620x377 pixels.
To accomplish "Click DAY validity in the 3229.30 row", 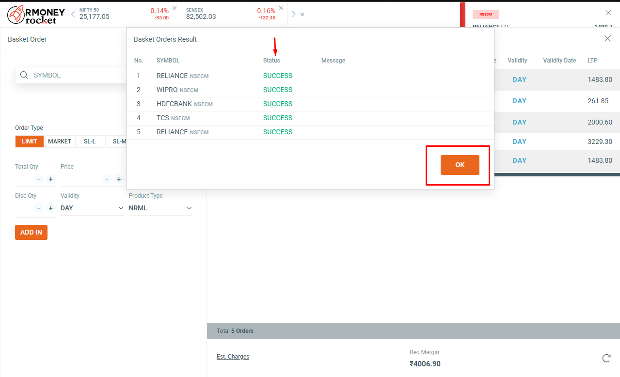I will (x=519, y=141).
